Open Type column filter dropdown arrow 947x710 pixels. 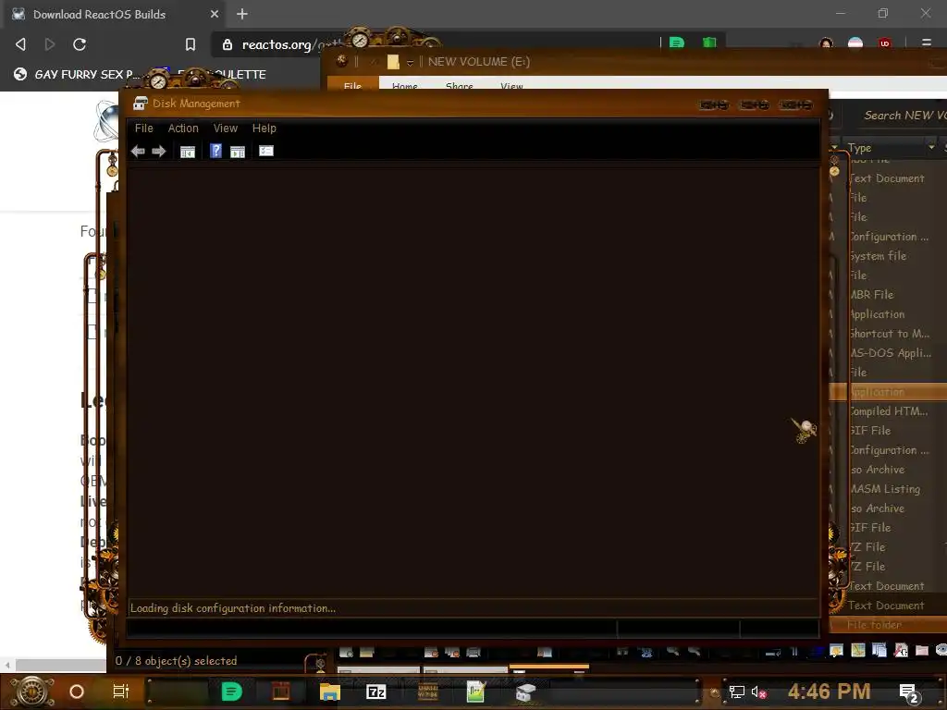coord(931,147)
